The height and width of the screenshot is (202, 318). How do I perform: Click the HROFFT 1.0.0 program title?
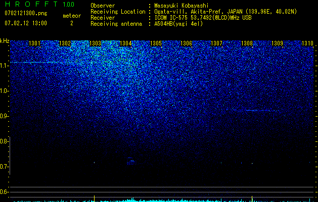pos(40,4)
